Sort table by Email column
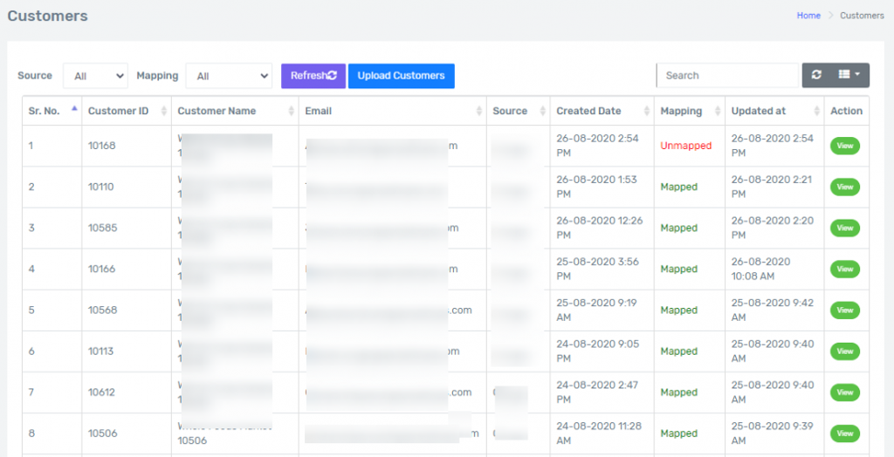This screenshot has width=894, height=457. tap(392, 111)
